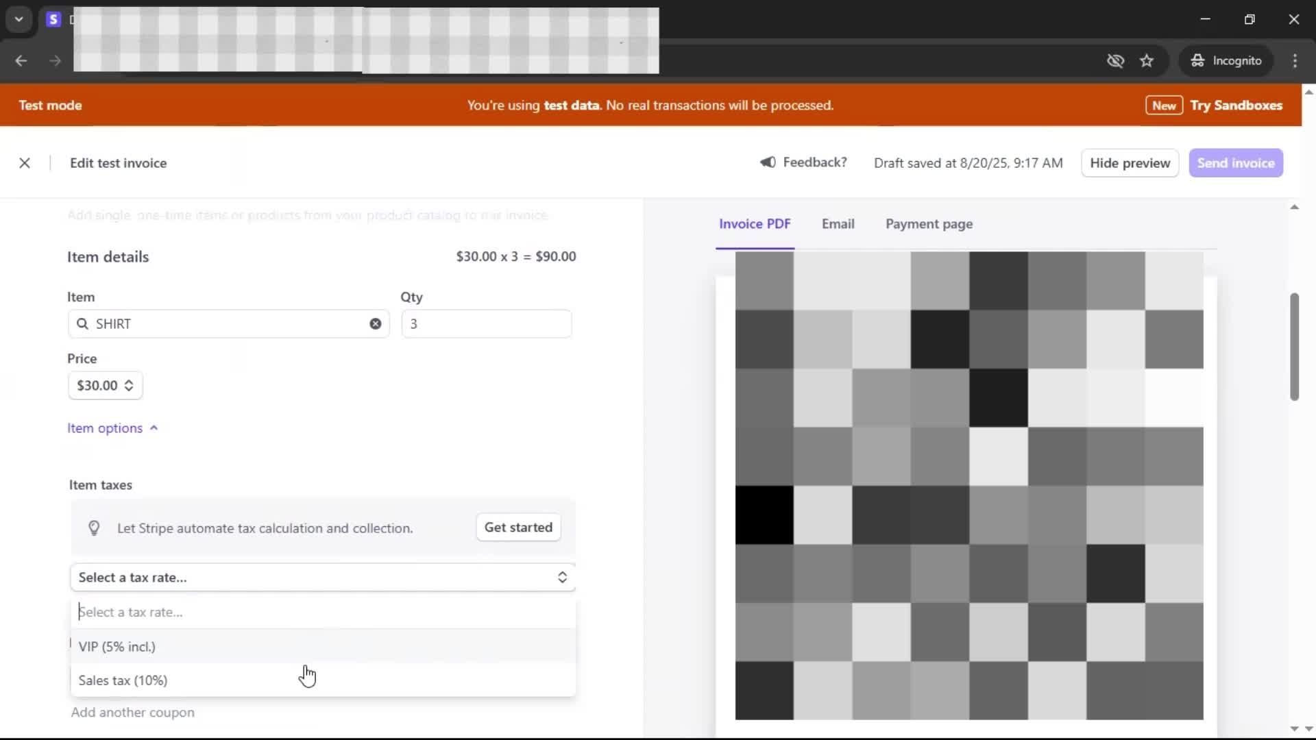Viewport: 1316px width, 740px height.
Task: Open the tab search dropdown arrow
Action: (19, 19)
